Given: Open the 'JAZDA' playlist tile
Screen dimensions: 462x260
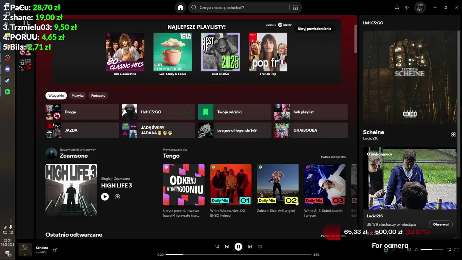Looking at the screenshot, I should click(x=82, y=130).
